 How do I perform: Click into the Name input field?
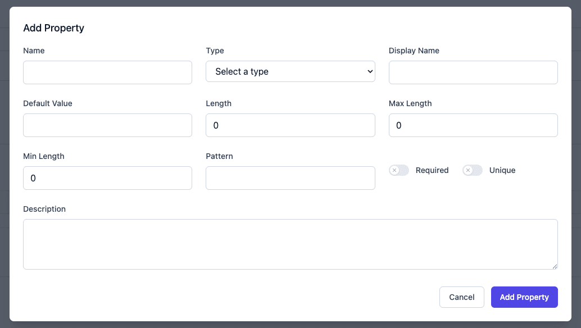[x=107, y=72]
